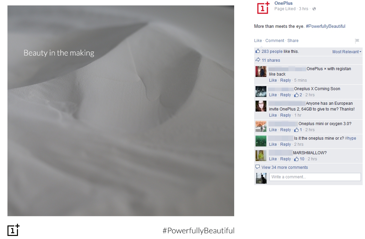Like the OnePlus post
The height and width of the screenshot is (239, 365).
258,41
